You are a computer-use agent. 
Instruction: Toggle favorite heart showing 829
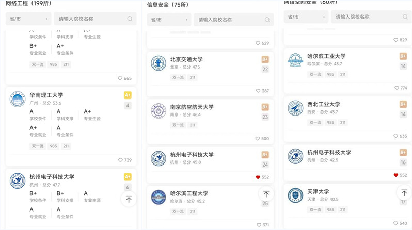point(395,40)
